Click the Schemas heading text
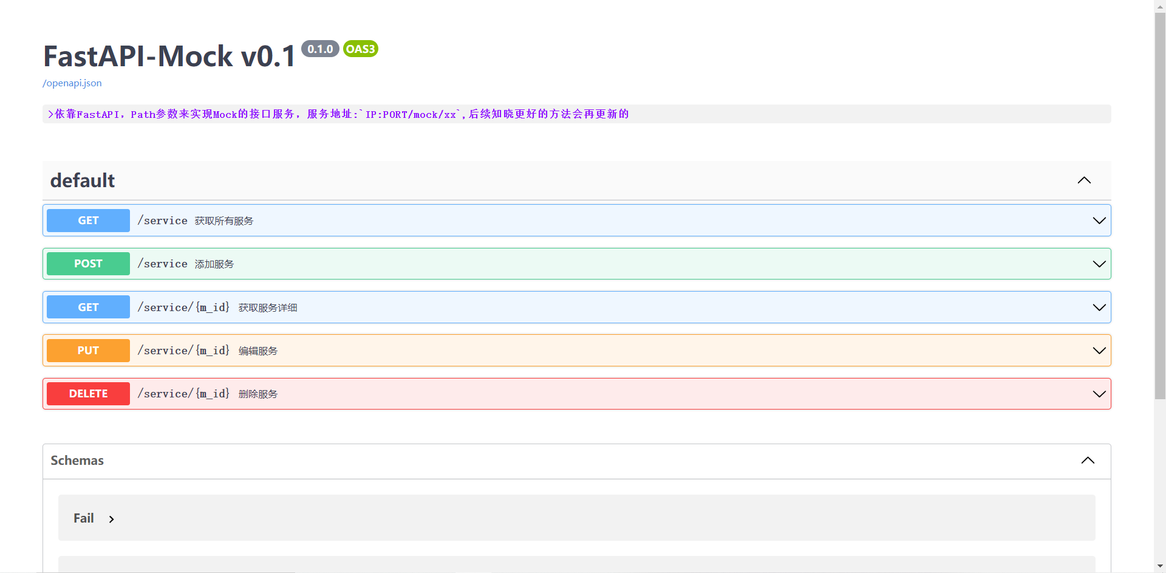 click(77, 461)
